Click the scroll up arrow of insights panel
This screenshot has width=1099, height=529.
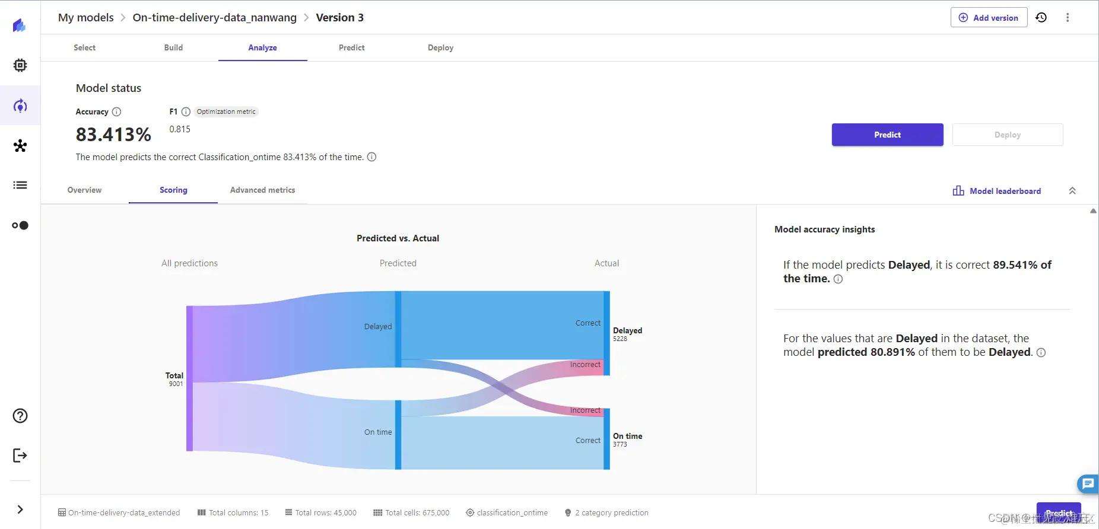[x=1093, y=211]
